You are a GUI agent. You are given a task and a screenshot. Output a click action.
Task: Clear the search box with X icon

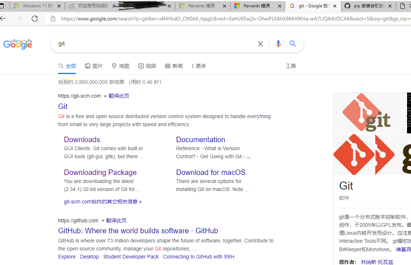(260, 44)
